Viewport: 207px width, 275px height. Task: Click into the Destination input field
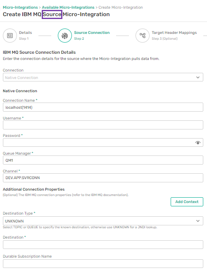103,244
